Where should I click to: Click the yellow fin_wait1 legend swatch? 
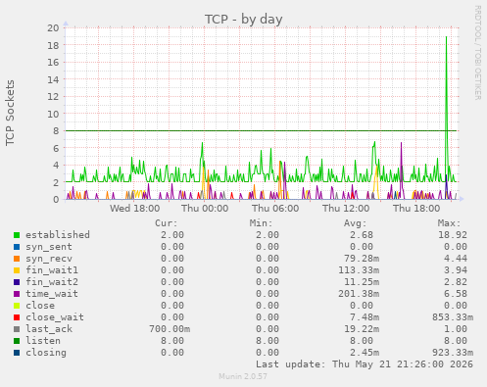click(17, 270)
